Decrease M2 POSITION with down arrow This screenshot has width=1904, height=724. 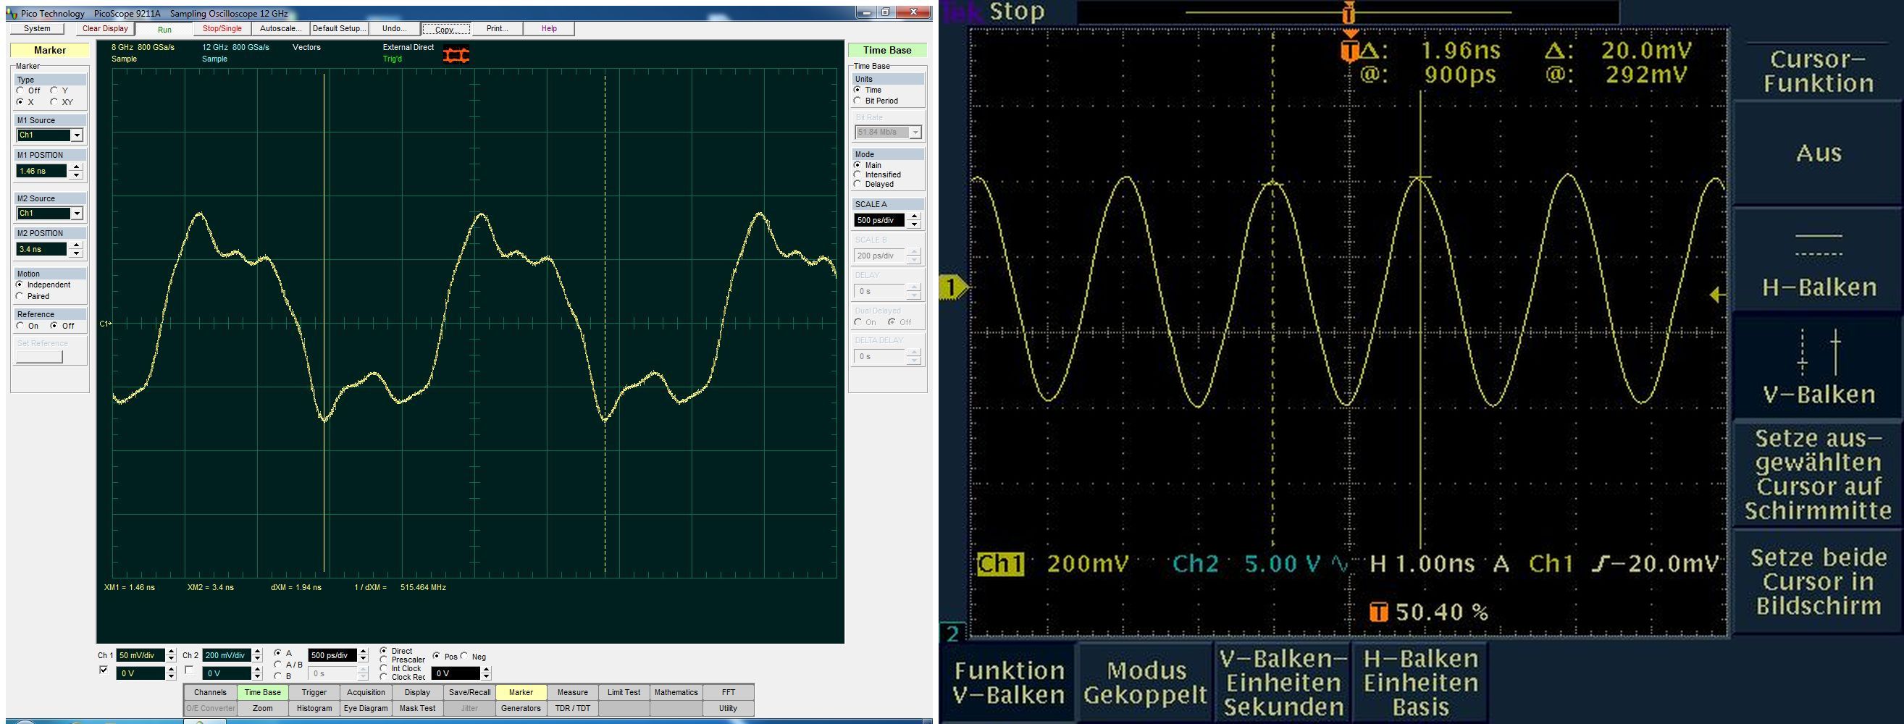(76, 253)
